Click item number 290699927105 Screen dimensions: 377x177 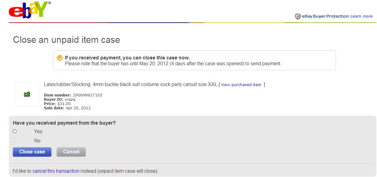[x=87, y=95]
